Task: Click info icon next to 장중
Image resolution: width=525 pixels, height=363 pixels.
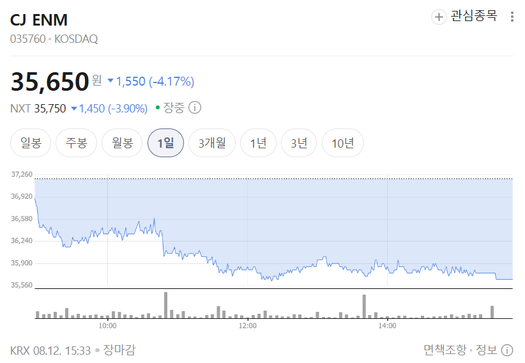Action: 195,108
